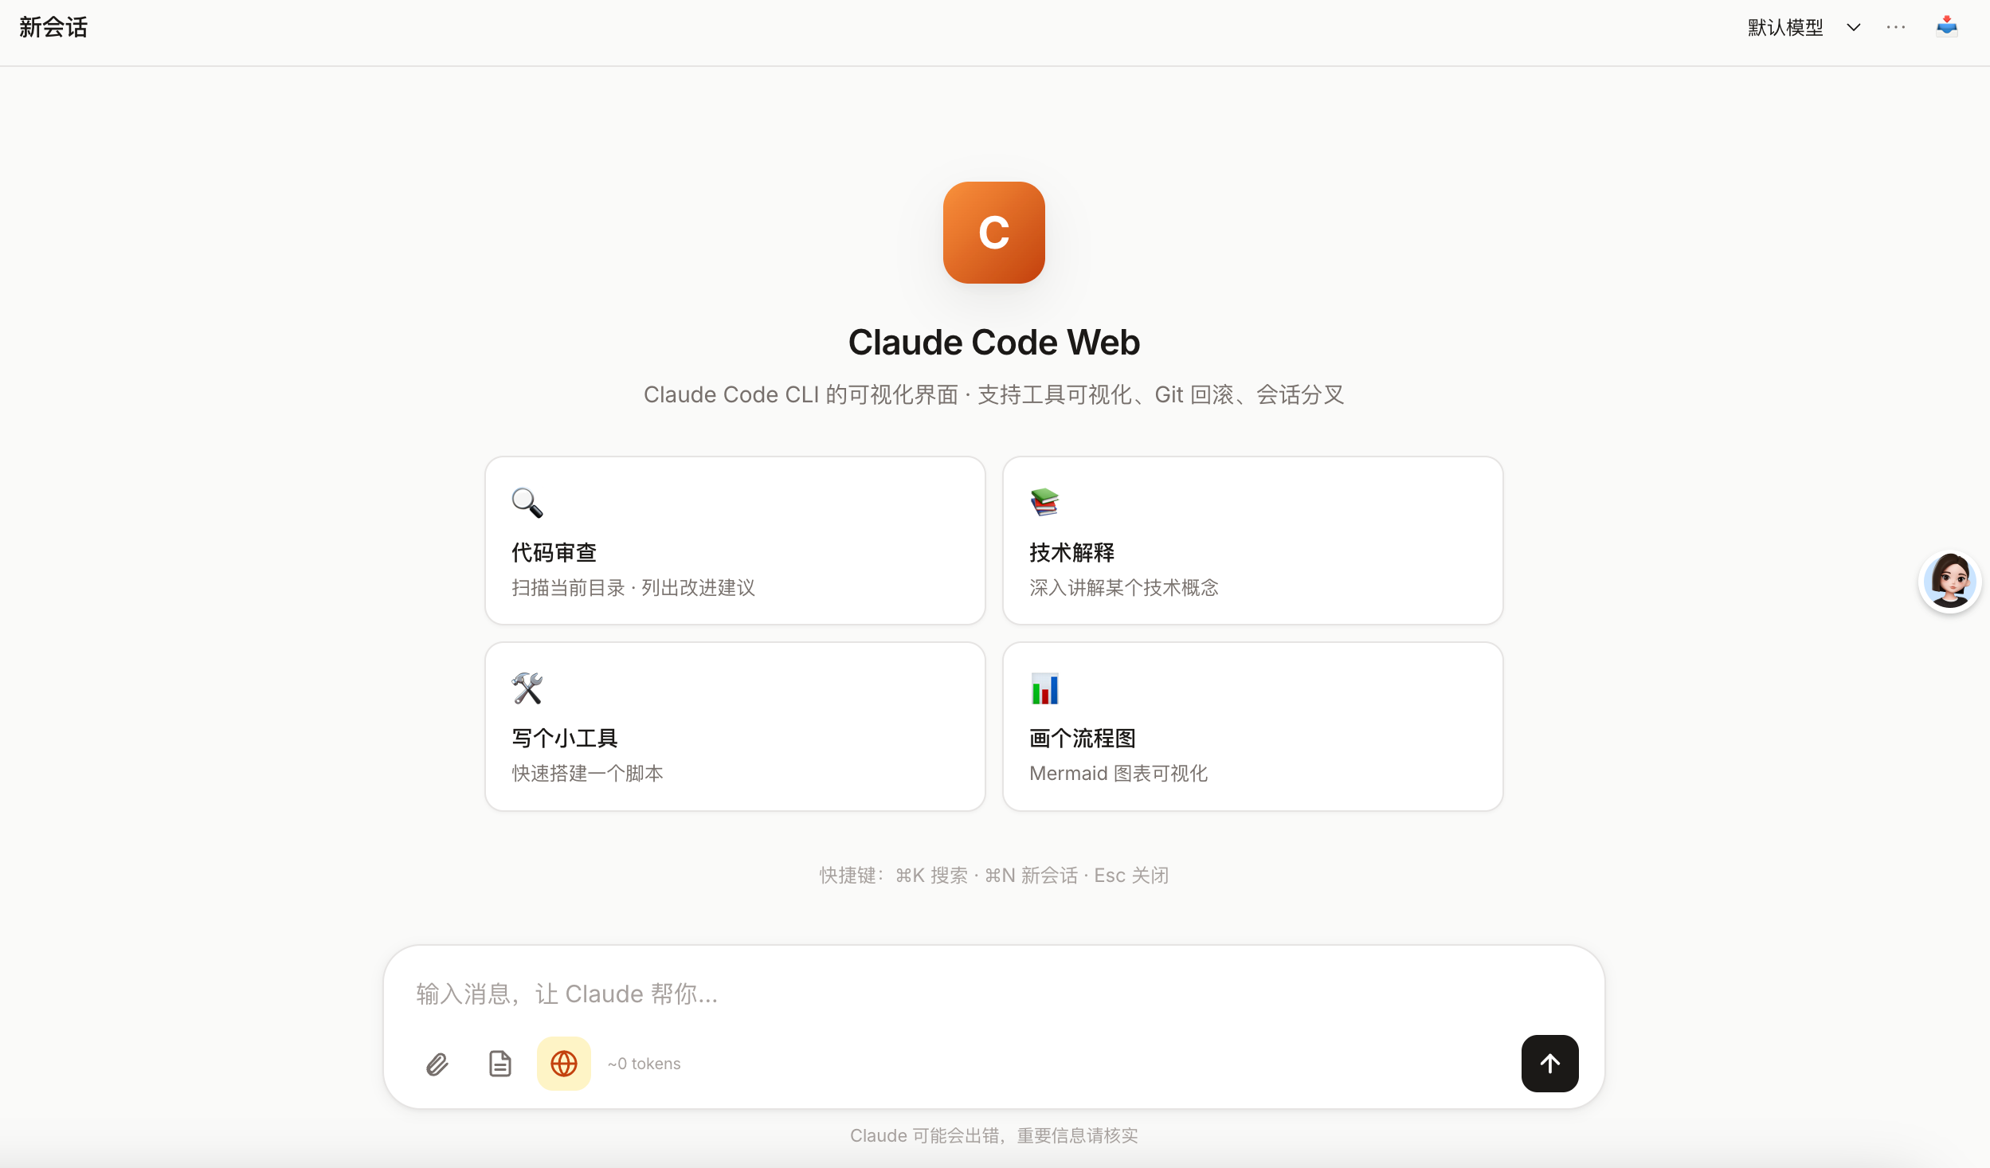Image resolution: width=1990 pixels, height=1168 pixels.
Task: Click the document file icon in input bar
Action: (499, 1064)
